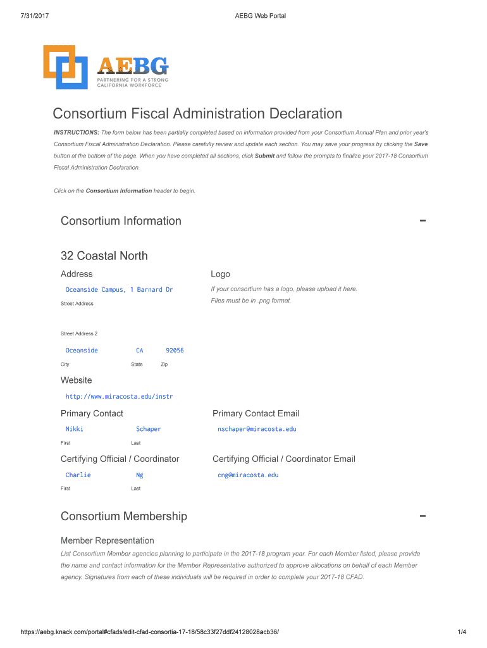Edit the nschaper@miracosta.edu email field

pyautogui.click(x=257, y=429)
